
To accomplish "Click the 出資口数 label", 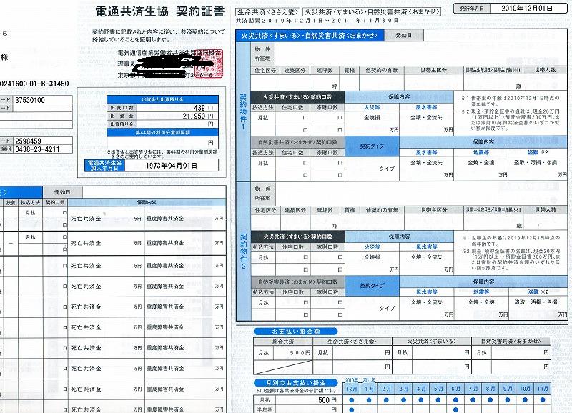I will (122, 108).
